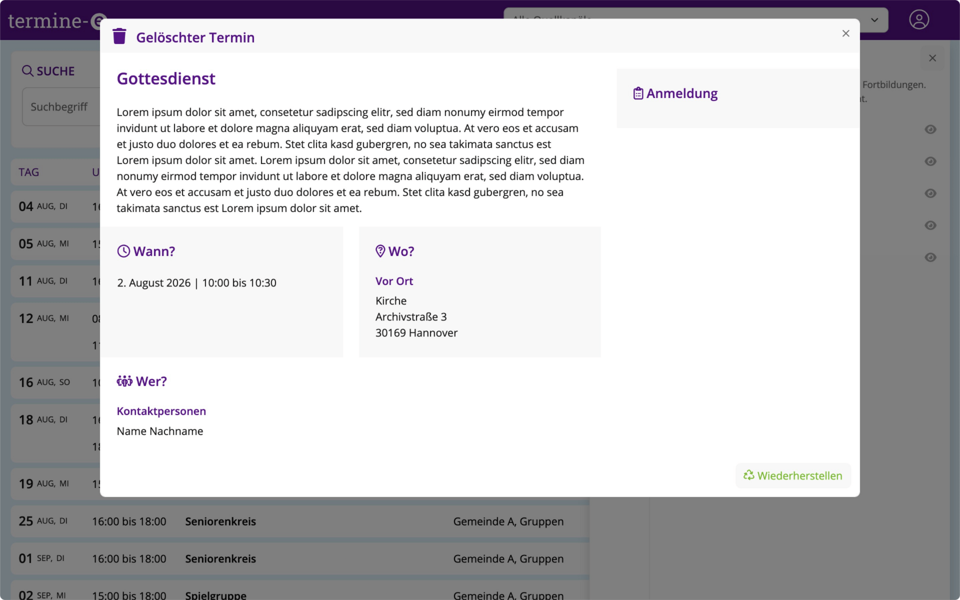Screen dimensions: 960x600
Task: Toggle the fifth eye icon in the side panel
Action: click(x=930, y=257)
